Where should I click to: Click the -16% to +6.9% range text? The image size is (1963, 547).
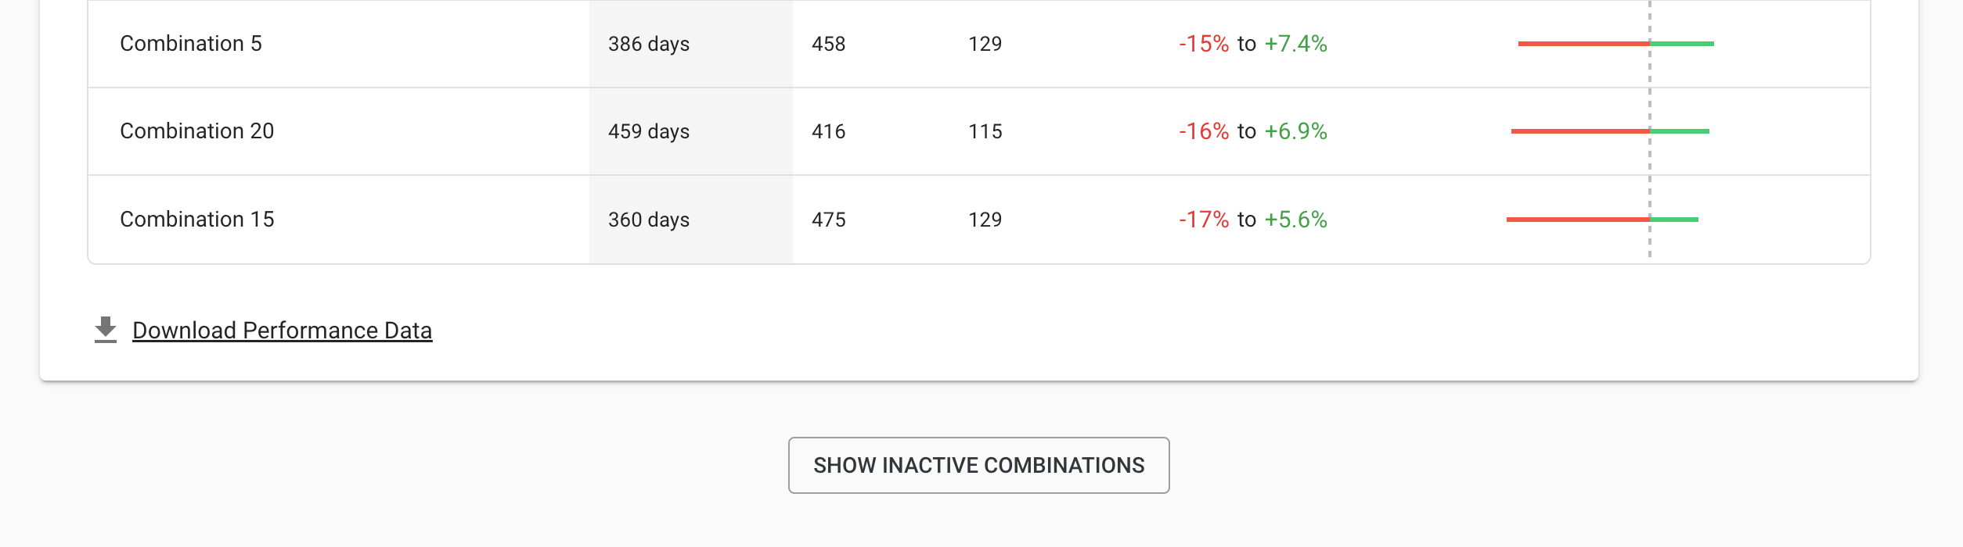pyautogui.click(x=1253, y=131)
